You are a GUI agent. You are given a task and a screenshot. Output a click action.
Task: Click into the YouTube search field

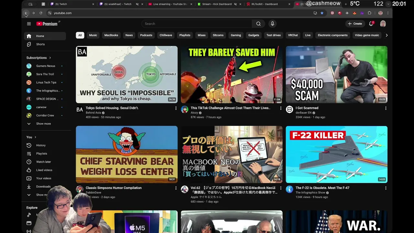point(197,24)
